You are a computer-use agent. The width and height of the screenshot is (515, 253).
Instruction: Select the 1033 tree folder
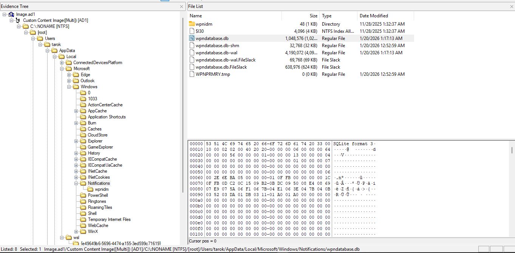[92, 99]
